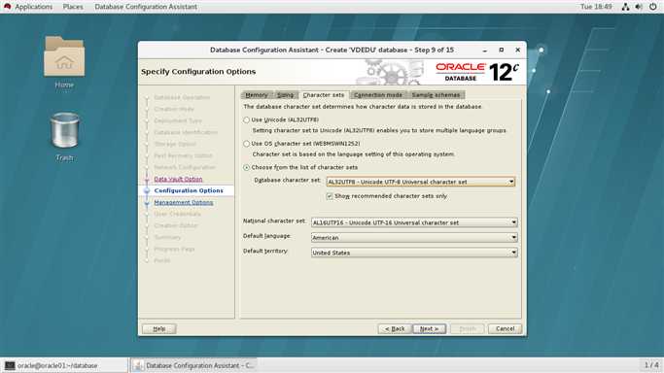This screenshot has height=373, width=664.
Task: Maximize the Database Configuration Assistant window
Action: 502,50
